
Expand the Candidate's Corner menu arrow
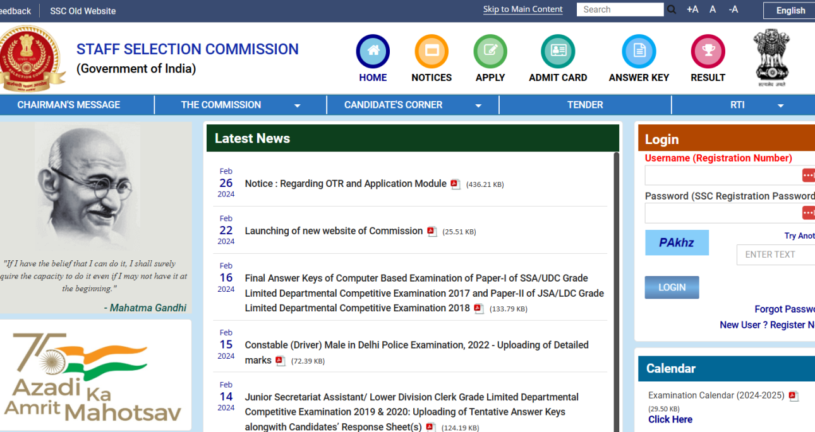click(478, 106)
